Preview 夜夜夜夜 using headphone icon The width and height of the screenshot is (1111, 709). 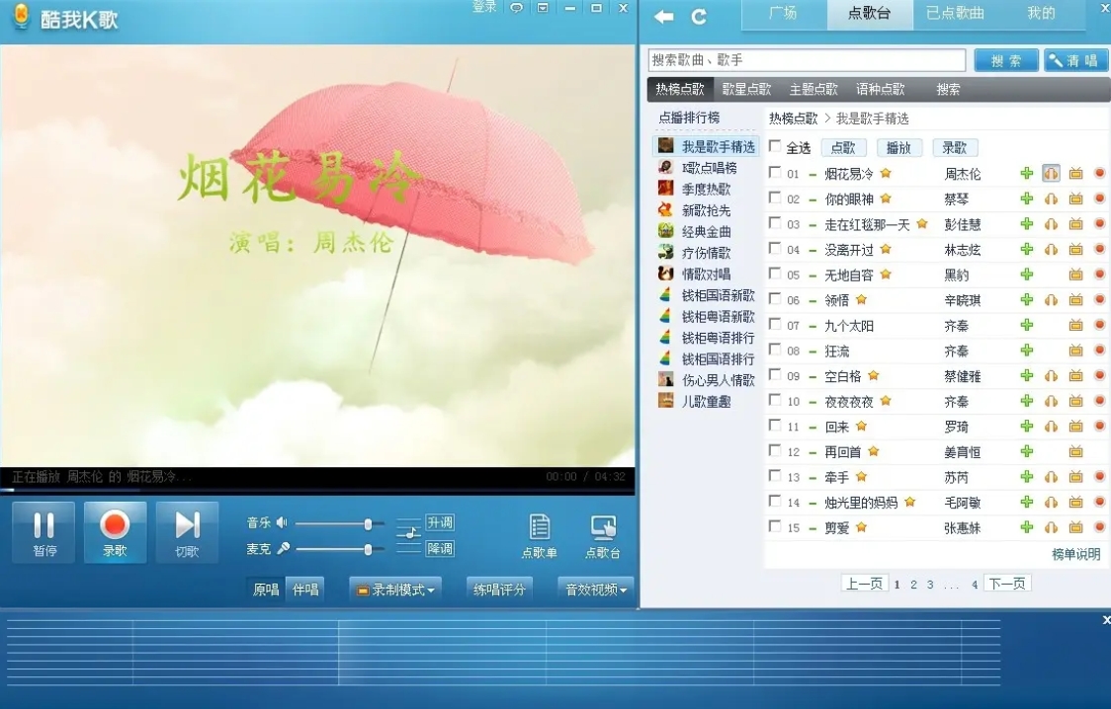pos(1051,401)
